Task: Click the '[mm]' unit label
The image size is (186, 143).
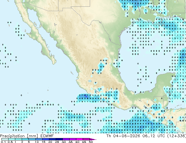Action: [x=32, y=136]
